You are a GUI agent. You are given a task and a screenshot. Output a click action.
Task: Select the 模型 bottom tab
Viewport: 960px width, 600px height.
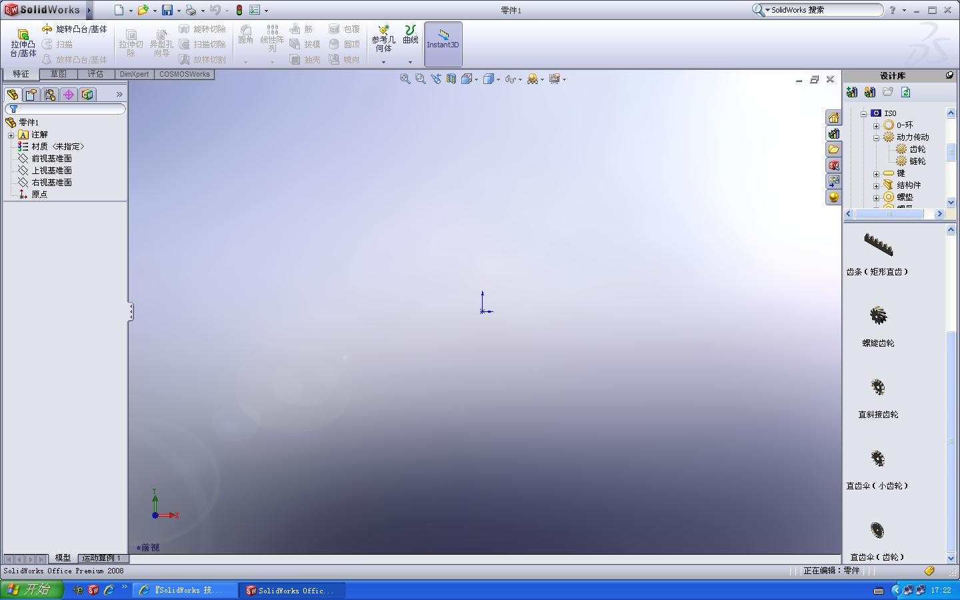(63, 558)
